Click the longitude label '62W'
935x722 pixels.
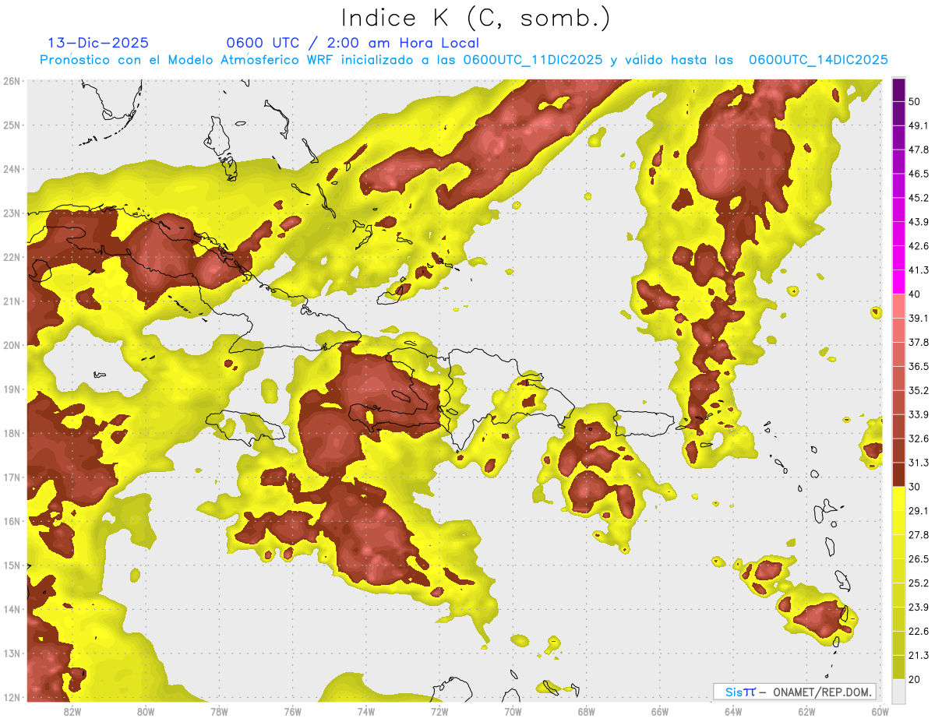click(x=806, y=711)
